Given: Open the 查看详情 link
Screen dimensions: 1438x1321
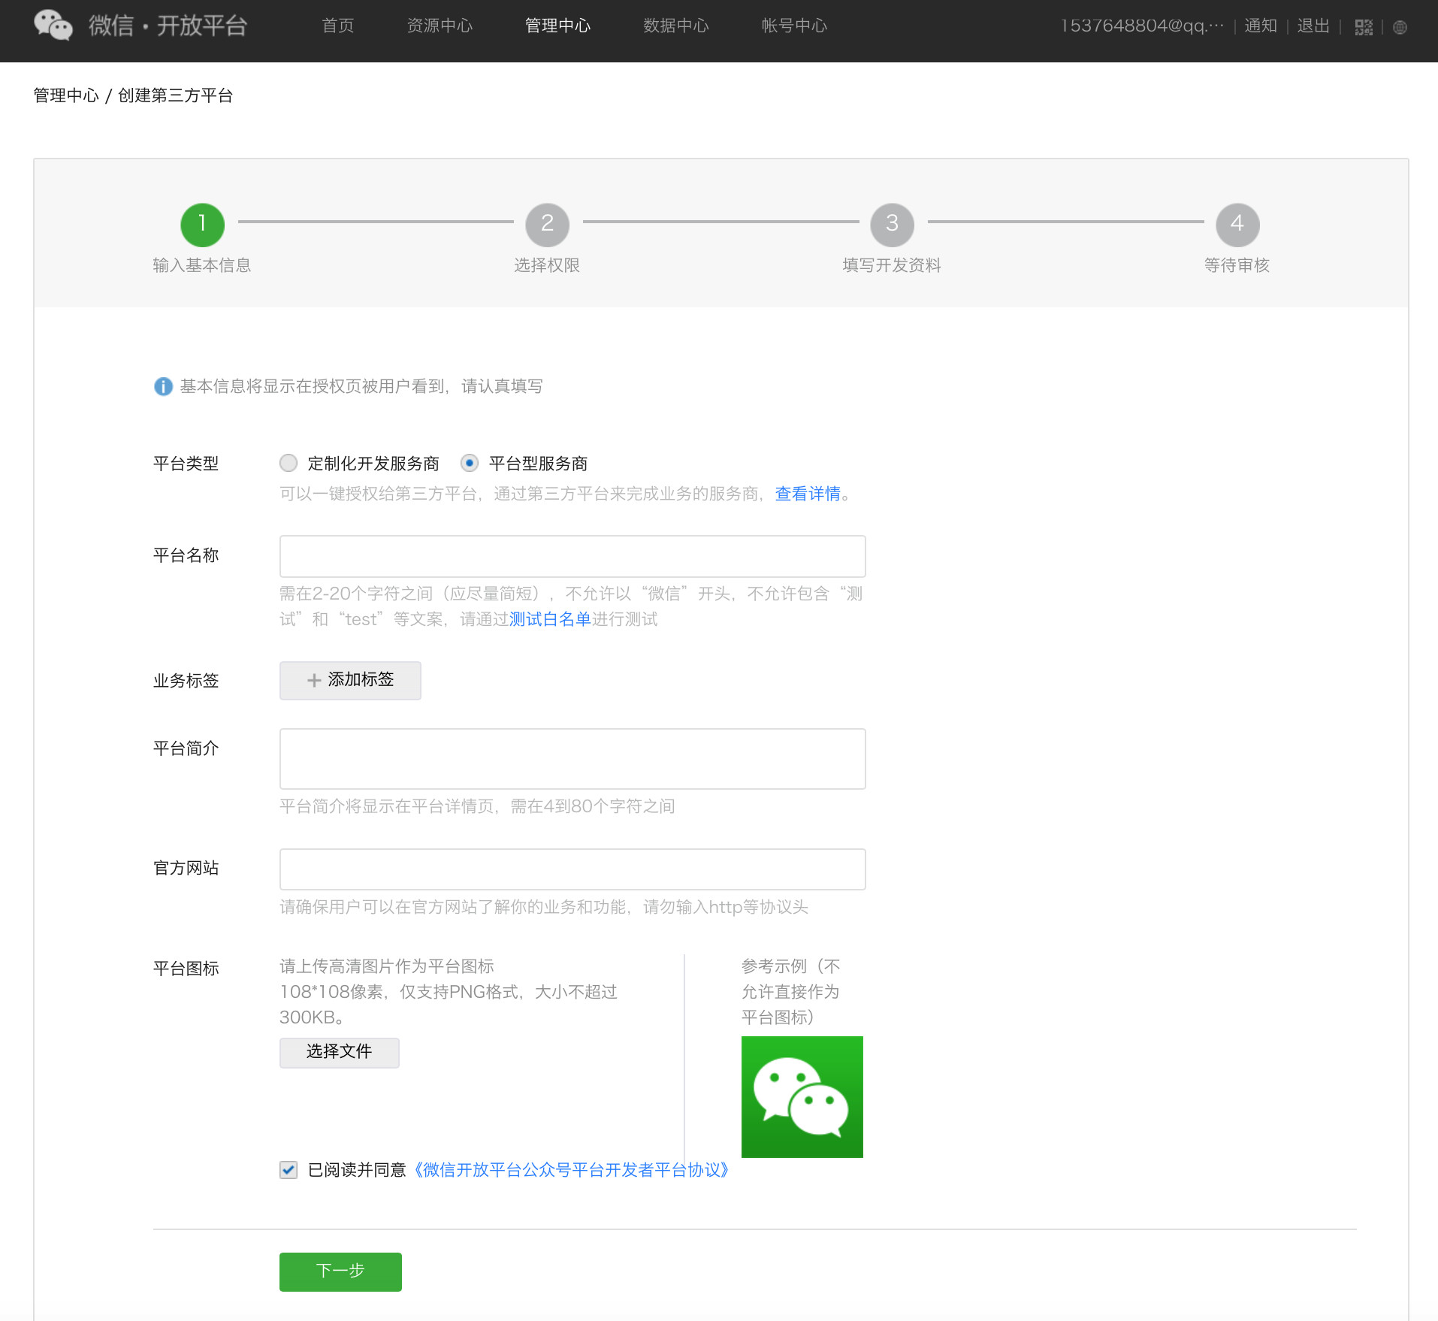Looking at the screenshot, I should (808, 494).
